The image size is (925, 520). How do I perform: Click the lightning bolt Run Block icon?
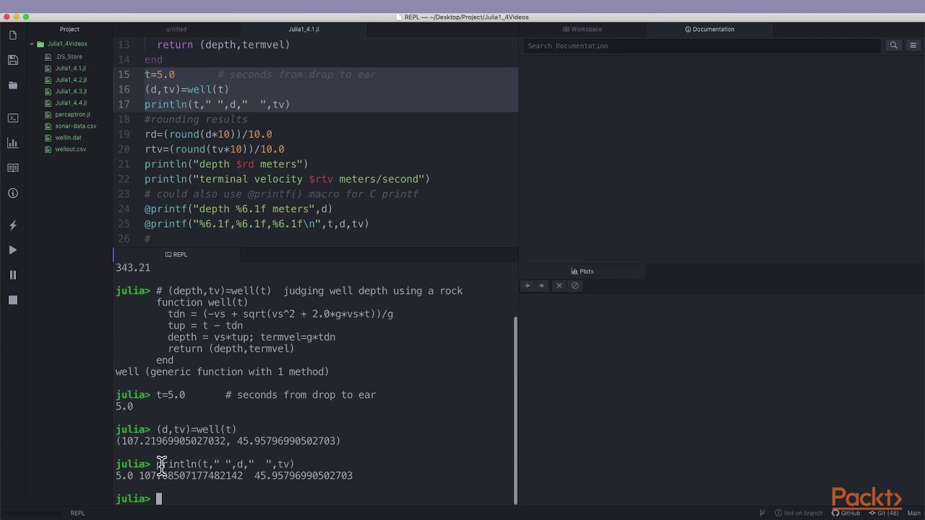tap(12, 225)
